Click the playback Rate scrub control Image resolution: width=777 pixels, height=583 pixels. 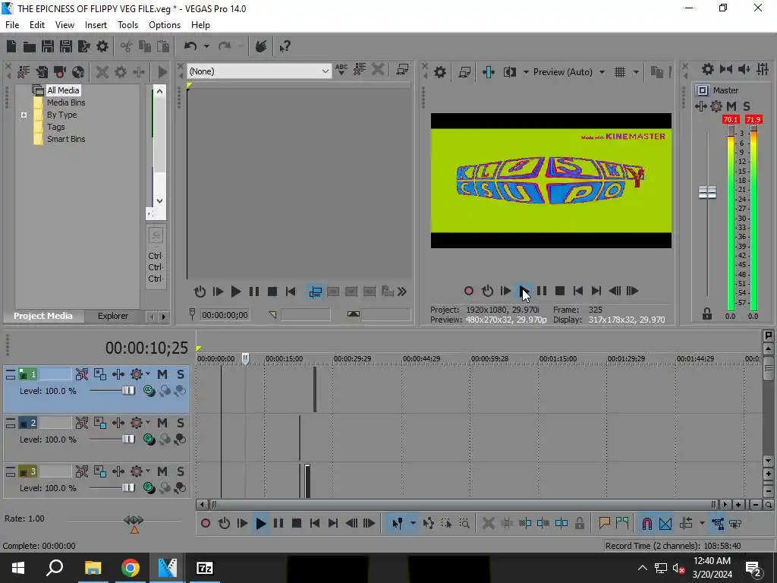click(x=134, y=521)
